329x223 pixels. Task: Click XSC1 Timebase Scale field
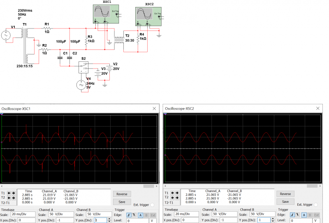(x=24, y=214)
